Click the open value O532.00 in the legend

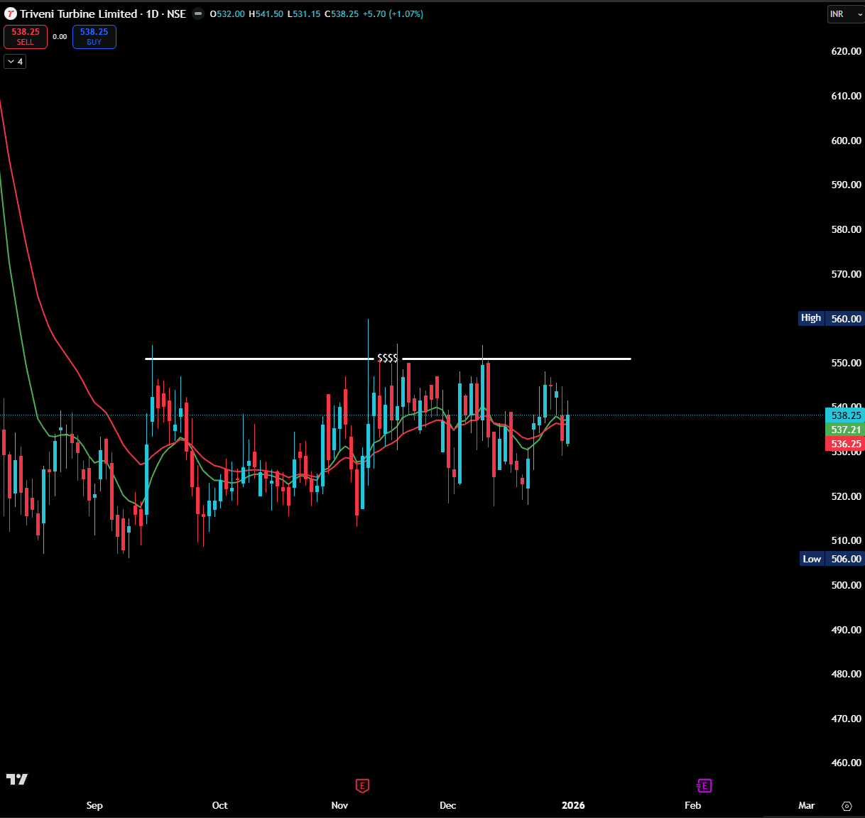(x=227, y=14)
